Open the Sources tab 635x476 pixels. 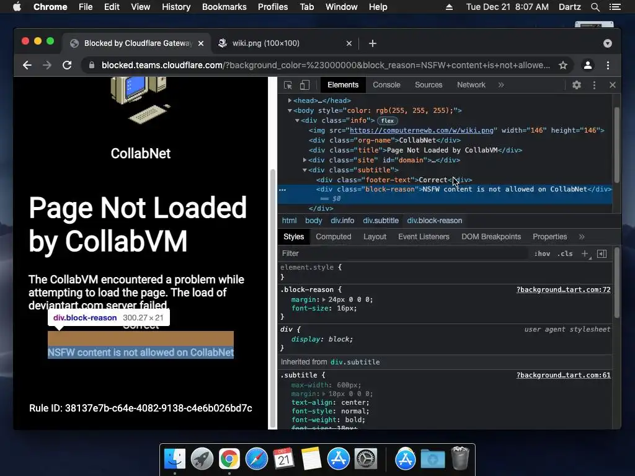(429, 85)
